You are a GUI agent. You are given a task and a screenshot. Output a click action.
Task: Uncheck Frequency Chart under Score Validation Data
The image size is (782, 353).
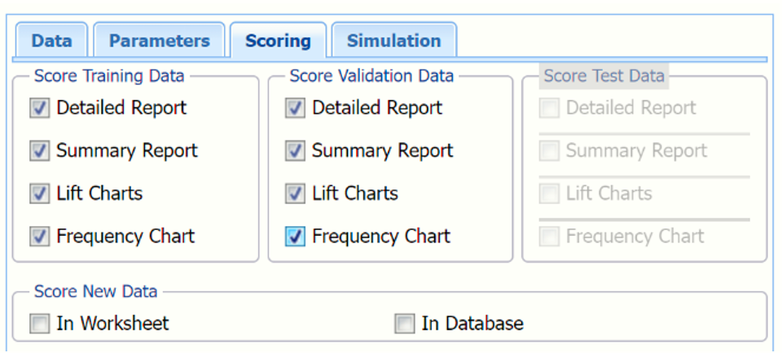tap(295, 237)
